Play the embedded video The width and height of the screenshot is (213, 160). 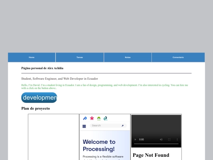(x=135, y=139)
